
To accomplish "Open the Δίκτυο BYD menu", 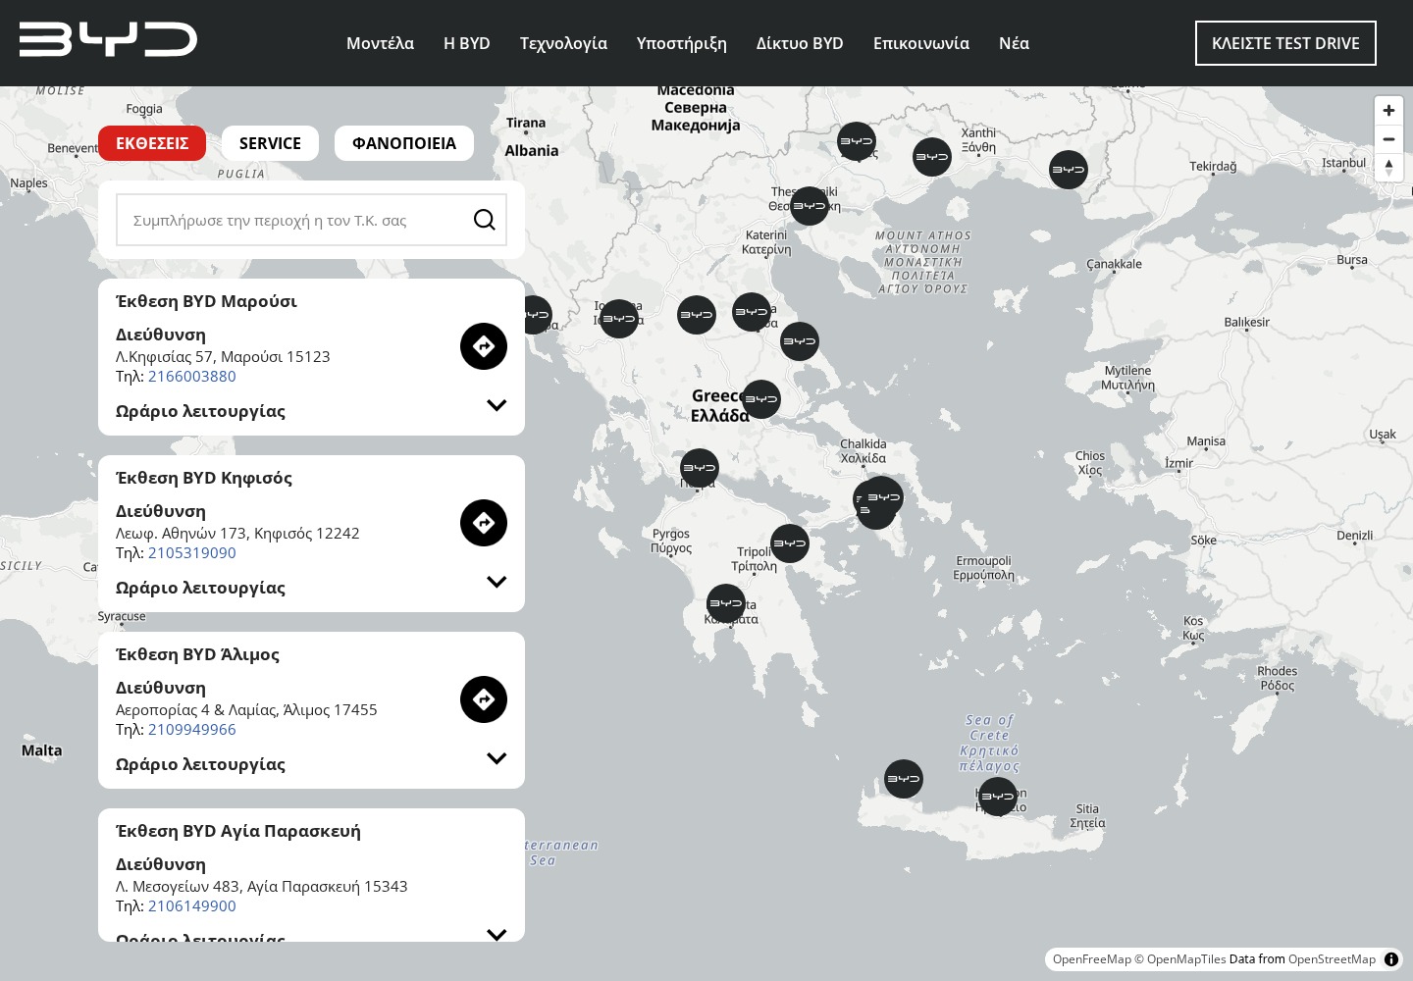I will [x=800, y=43].
